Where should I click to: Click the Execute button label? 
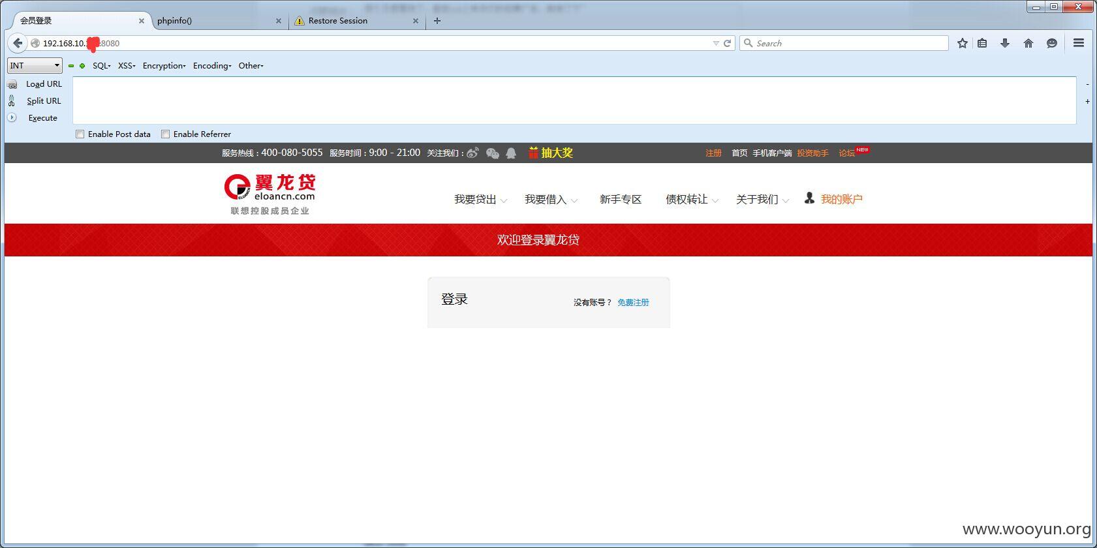pyautogui.click(x=42, y=118)
